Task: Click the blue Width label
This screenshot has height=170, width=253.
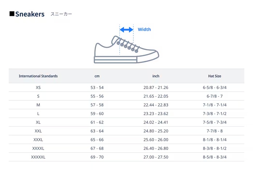Action: (144, 29)
